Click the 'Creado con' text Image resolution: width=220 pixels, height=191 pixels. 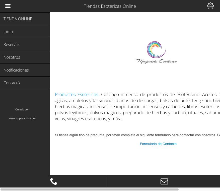[x=22, y=109]
